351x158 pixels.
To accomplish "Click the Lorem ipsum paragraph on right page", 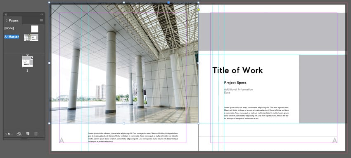I will click(256, 113).
